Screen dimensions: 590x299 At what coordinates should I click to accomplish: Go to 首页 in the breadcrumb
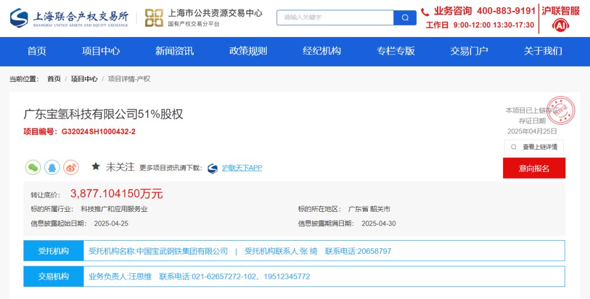pos(54,79)
